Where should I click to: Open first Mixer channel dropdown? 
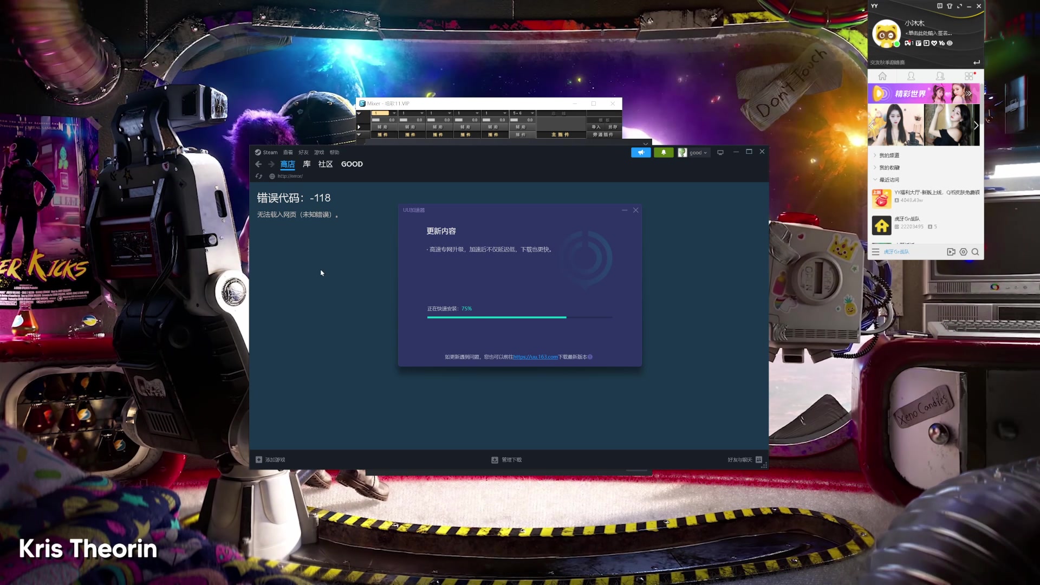point(394,113)
